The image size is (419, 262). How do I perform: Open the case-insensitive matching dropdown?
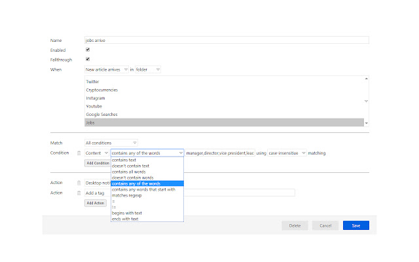pyautogui.click(x=287, y=153)
